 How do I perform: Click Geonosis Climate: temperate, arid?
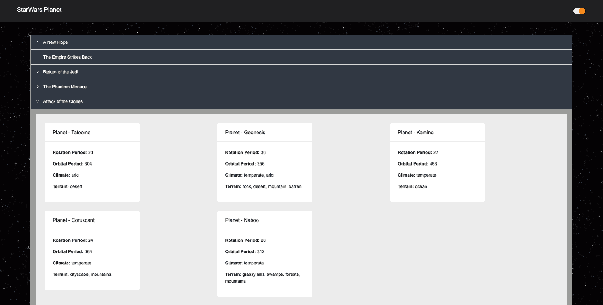pos(249,175)
